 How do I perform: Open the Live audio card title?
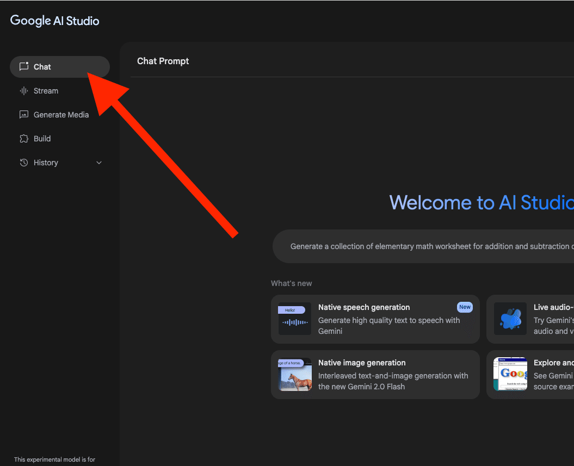(553, 307)
